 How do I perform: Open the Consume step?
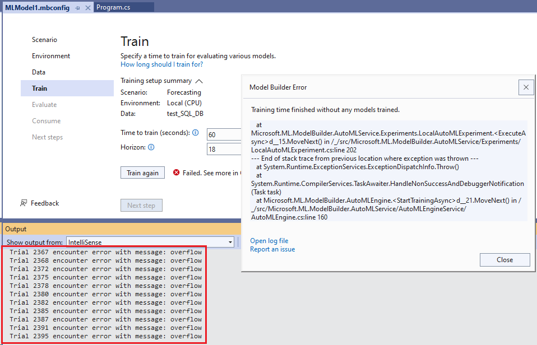tap(46, 121)
